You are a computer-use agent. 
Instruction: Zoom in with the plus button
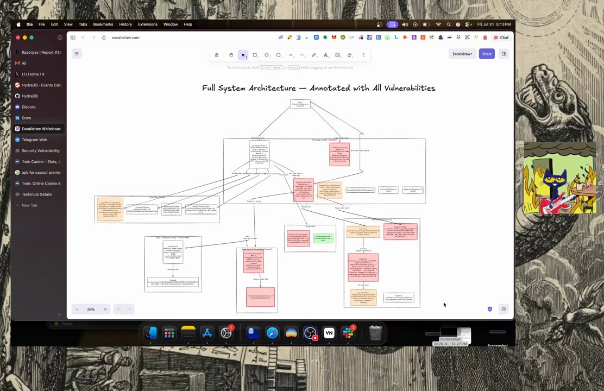(x=105, y=310)
